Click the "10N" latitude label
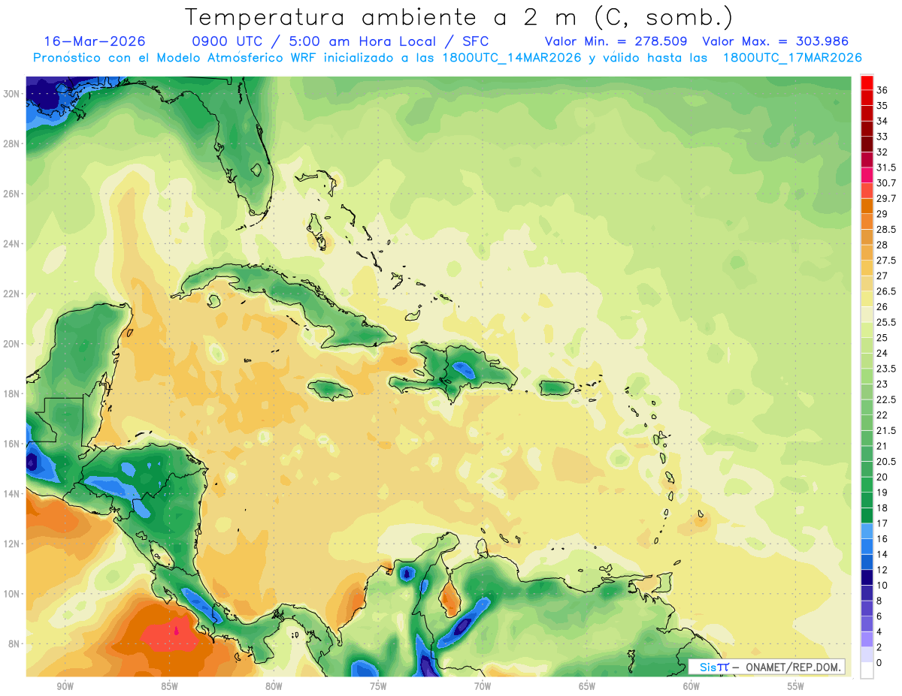 [11, 594]
